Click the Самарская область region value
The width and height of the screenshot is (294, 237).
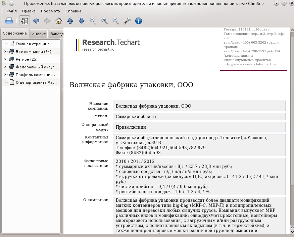(137, 117)
